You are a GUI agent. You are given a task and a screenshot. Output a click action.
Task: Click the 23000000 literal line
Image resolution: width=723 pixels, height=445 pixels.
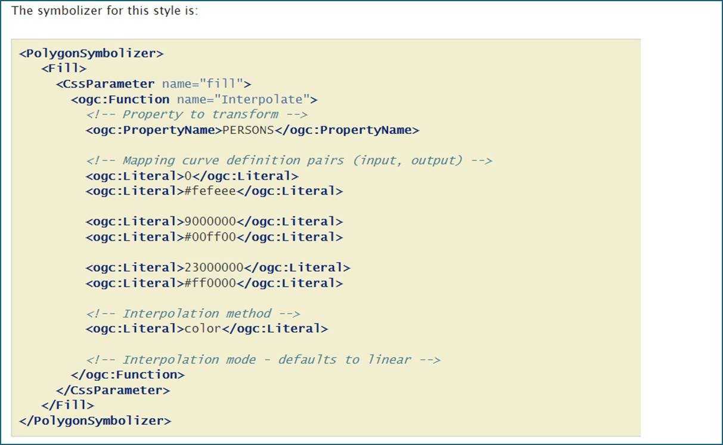click(218, 267)
